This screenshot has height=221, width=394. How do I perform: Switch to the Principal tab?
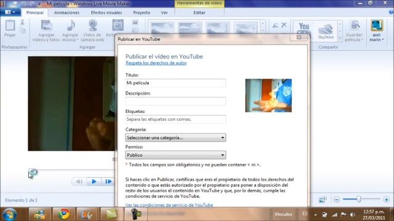[35, 12]
